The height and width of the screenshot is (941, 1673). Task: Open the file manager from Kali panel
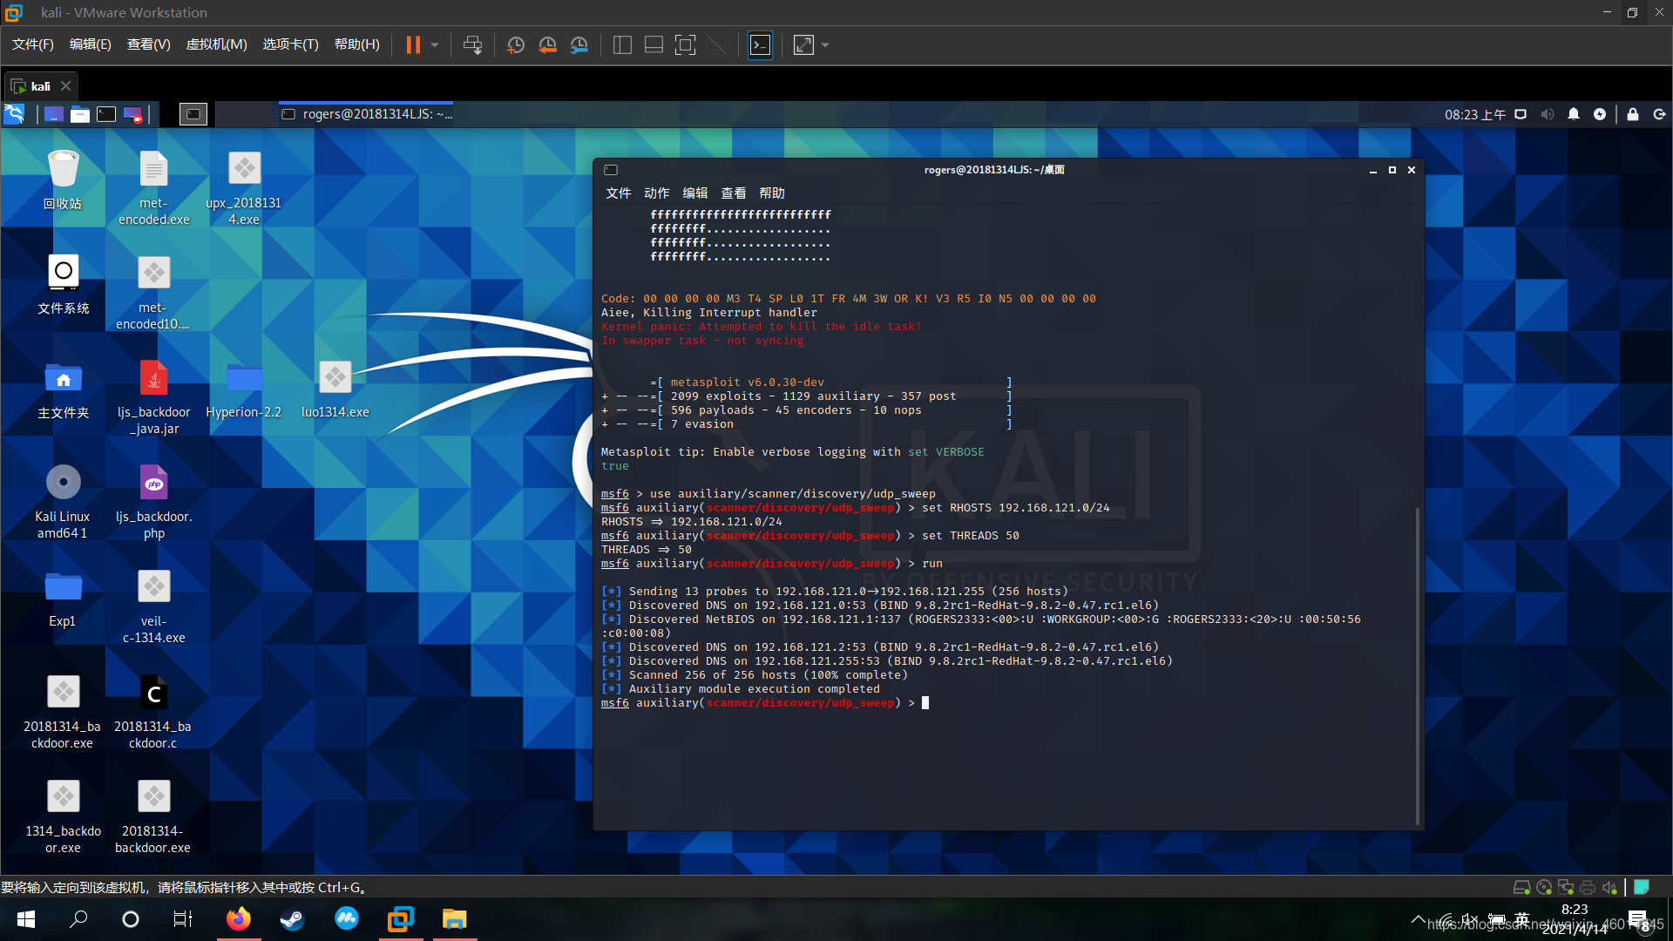click(80, 114)
